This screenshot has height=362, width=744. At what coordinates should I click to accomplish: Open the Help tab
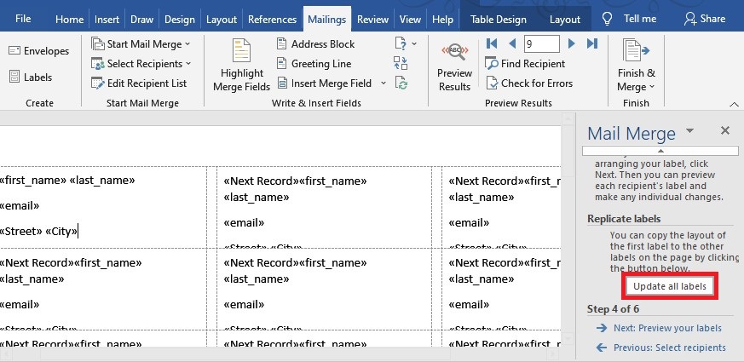(442, 20)
